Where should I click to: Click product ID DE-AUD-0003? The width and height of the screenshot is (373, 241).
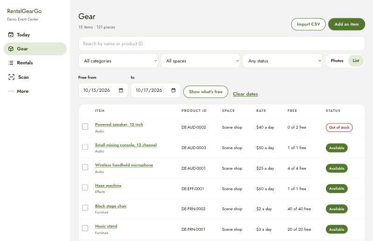point(193,148)
